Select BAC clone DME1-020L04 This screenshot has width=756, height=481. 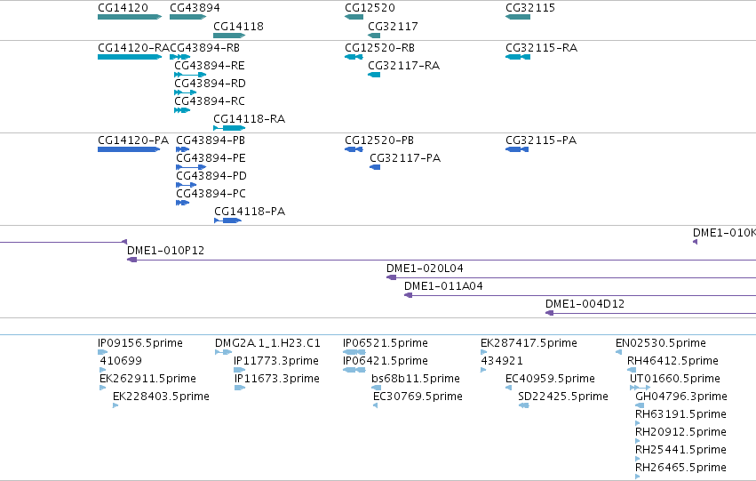click(x=571, y=278)
